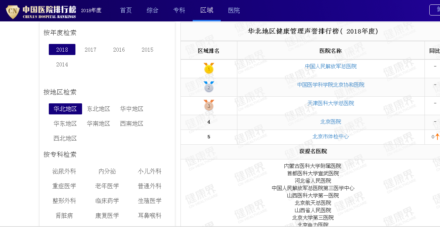The width and height of the screenshot is (440, 227).
Task: Click the orange up arrow in 北京市体检中心 row
Action: (x=437, y=137)
